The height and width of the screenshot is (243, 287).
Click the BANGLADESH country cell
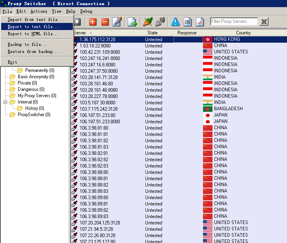point(228,109)
